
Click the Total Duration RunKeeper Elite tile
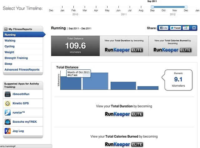coord(124,46)
